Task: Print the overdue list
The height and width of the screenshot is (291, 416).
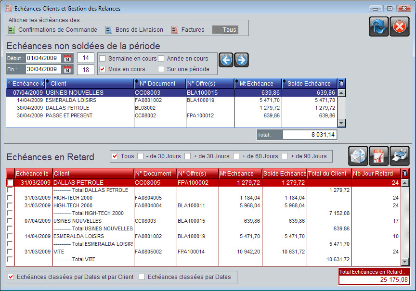Action: tap(400, 156)
